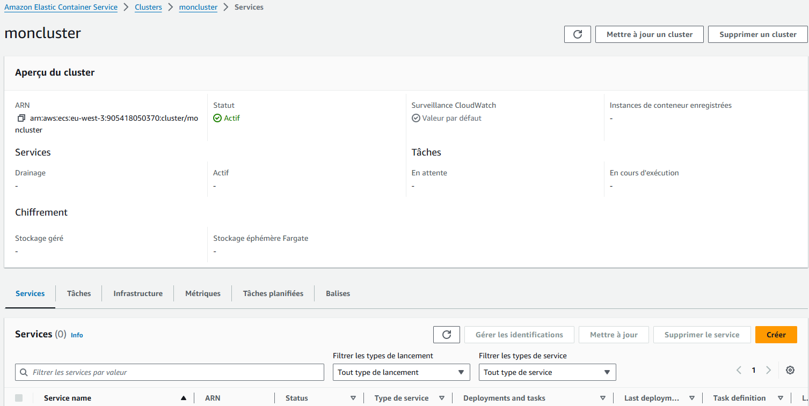Click Service name column header
The image size is (809, 406).
[x=68, y=398]
